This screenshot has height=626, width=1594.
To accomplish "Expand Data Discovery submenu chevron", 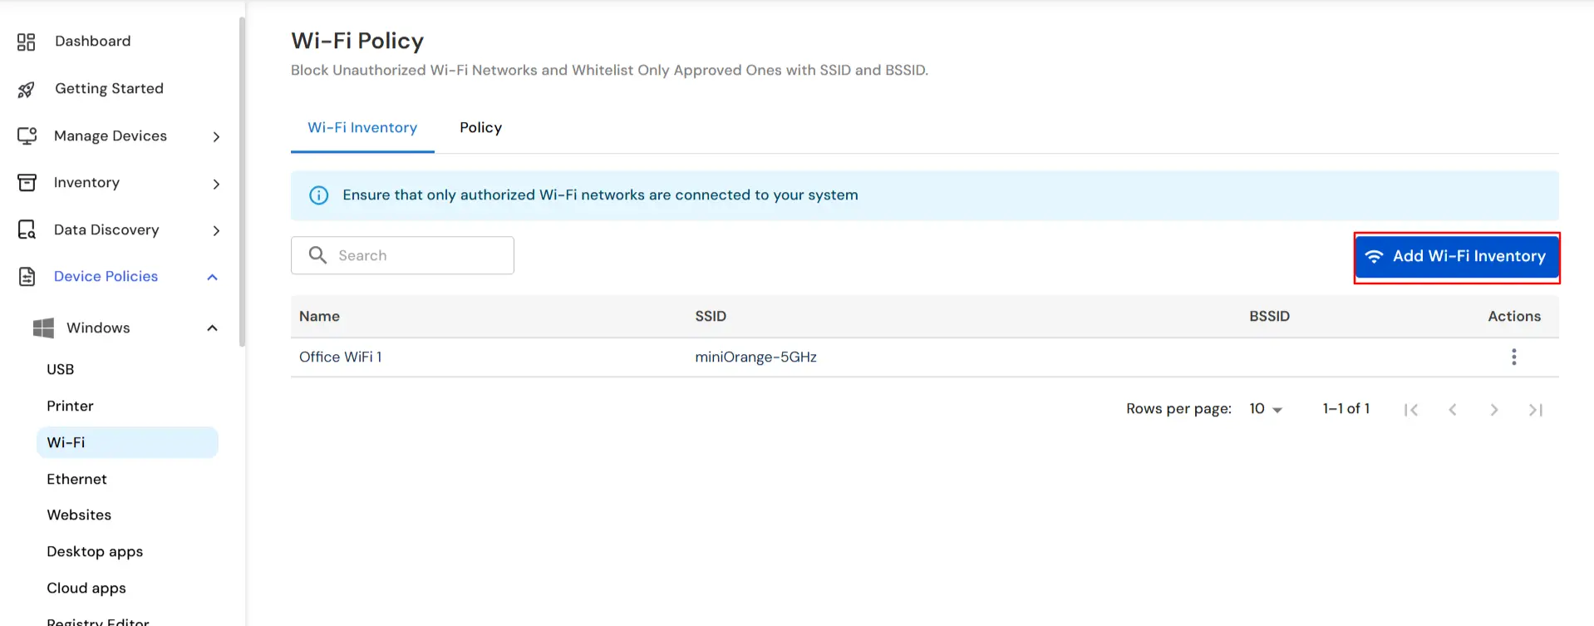I will coord(216,230).
